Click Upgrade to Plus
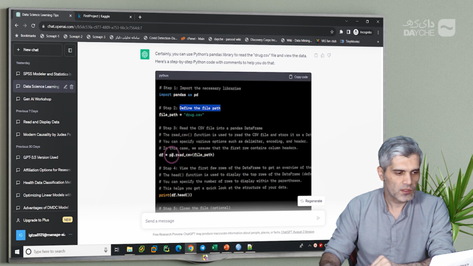The height and width of the screenshot is (266, 473). (44, 220)
